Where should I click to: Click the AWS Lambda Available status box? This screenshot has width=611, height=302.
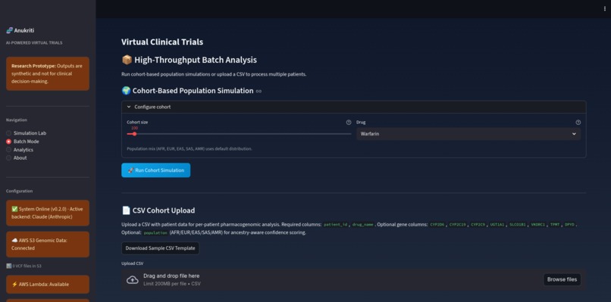[48, 285]
